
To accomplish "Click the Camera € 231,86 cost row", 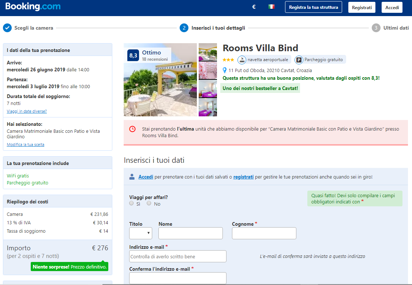I will tap(57, 214).
